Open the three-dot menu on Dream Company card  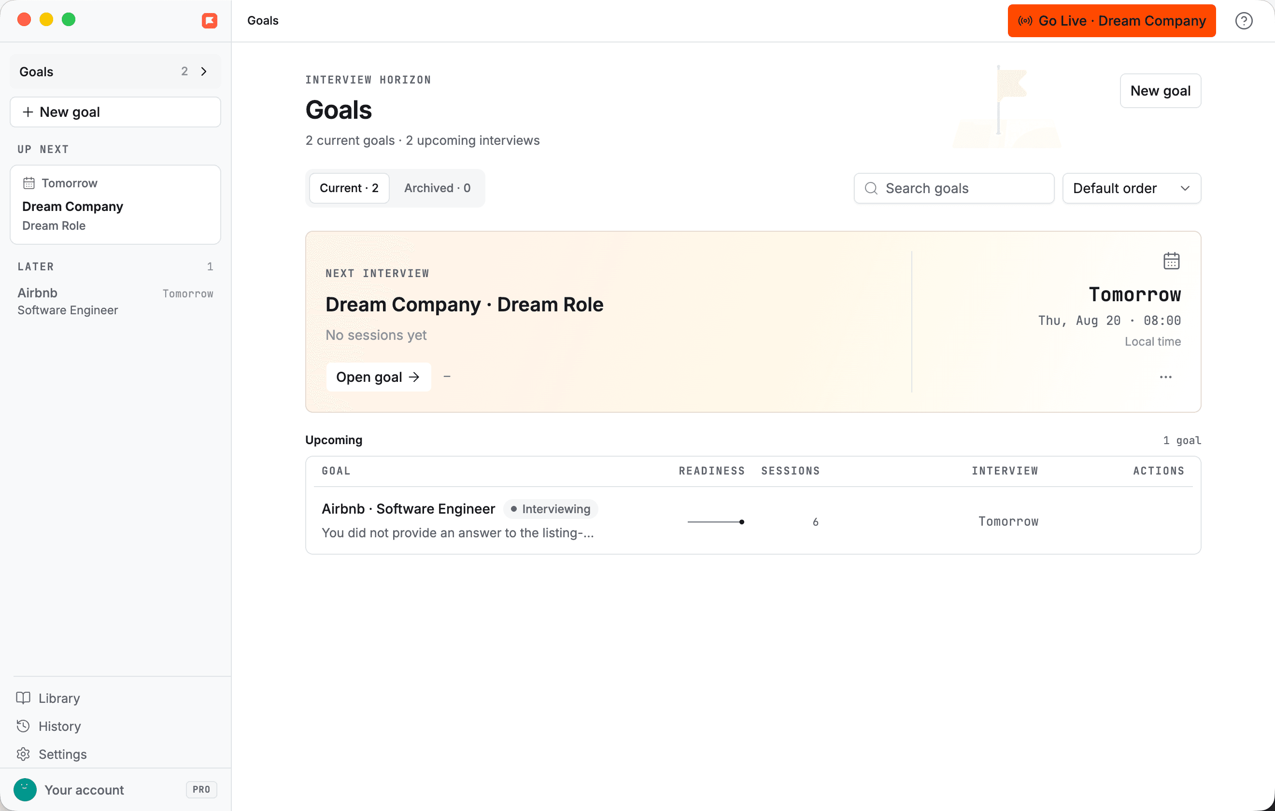pos(1165,377)
